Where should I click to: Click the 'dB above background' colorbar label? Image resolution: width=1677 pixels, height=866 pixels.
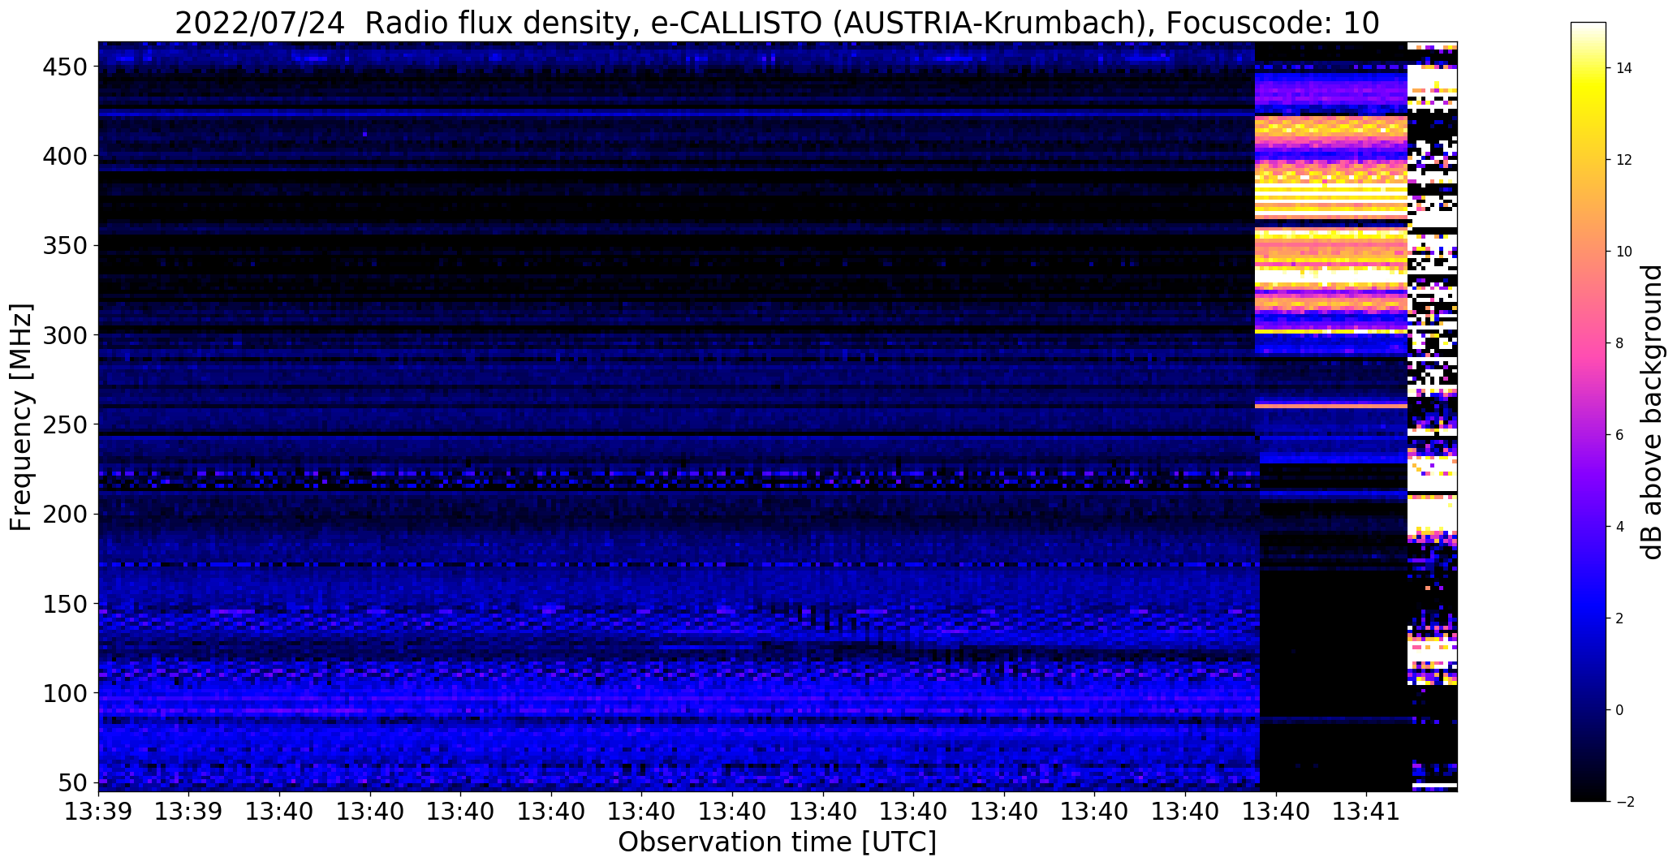[x=1653, y=412]
